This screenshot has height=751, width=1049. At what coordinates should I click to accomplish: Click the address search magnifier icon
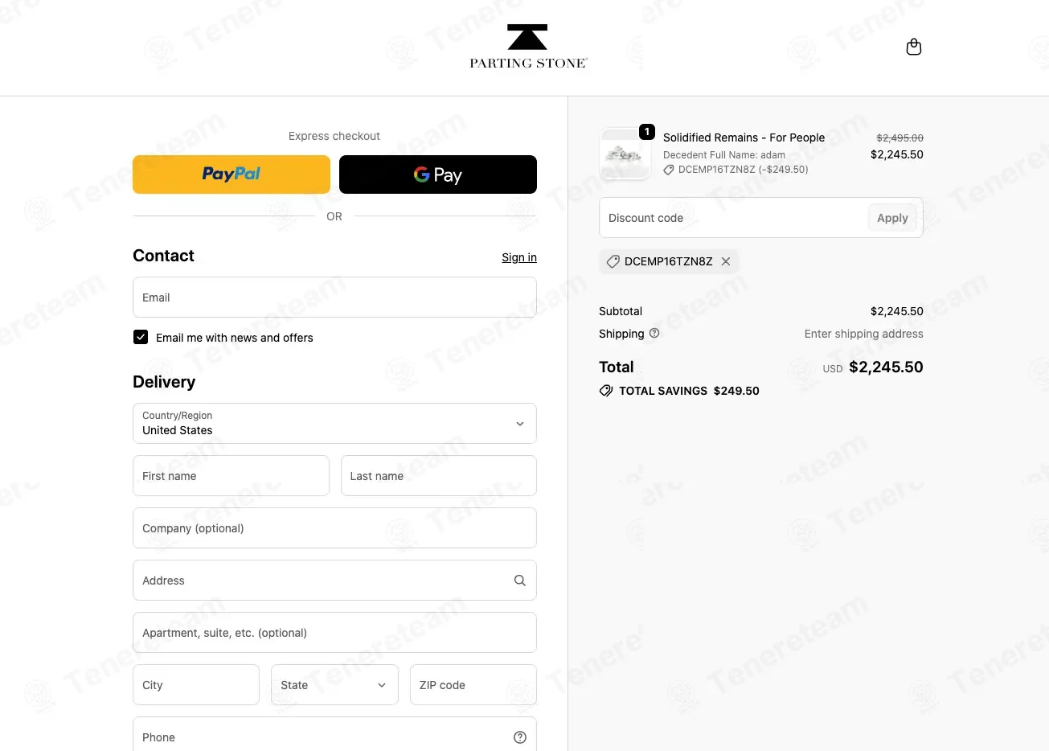click(x=520, y=581)
